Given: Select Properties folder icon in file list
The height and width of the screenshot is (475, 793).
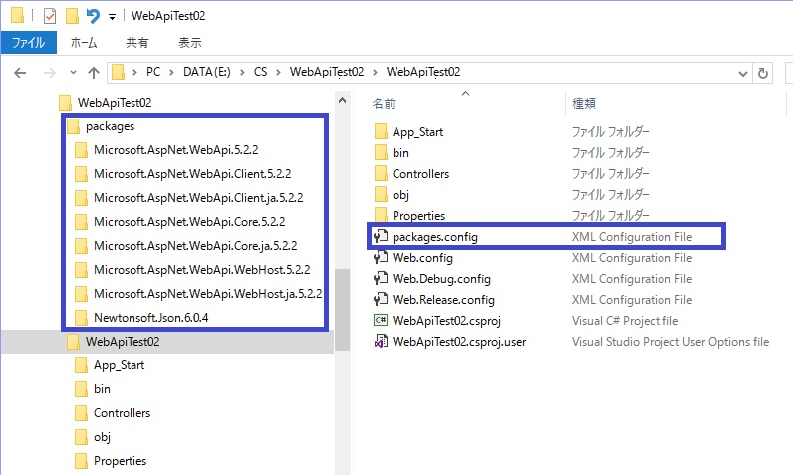Looking at the screenshot, I should pos(381,215).
